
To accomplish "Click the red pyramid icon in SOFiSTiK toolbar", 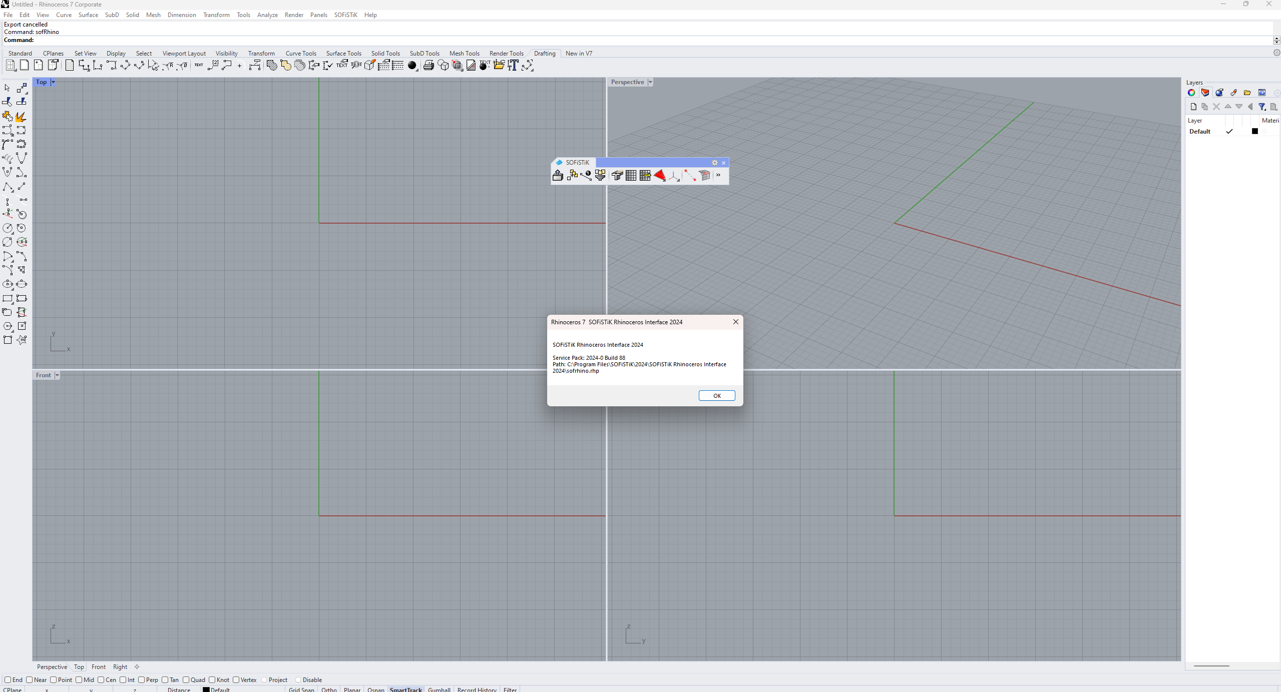I will tap(660, 175).
